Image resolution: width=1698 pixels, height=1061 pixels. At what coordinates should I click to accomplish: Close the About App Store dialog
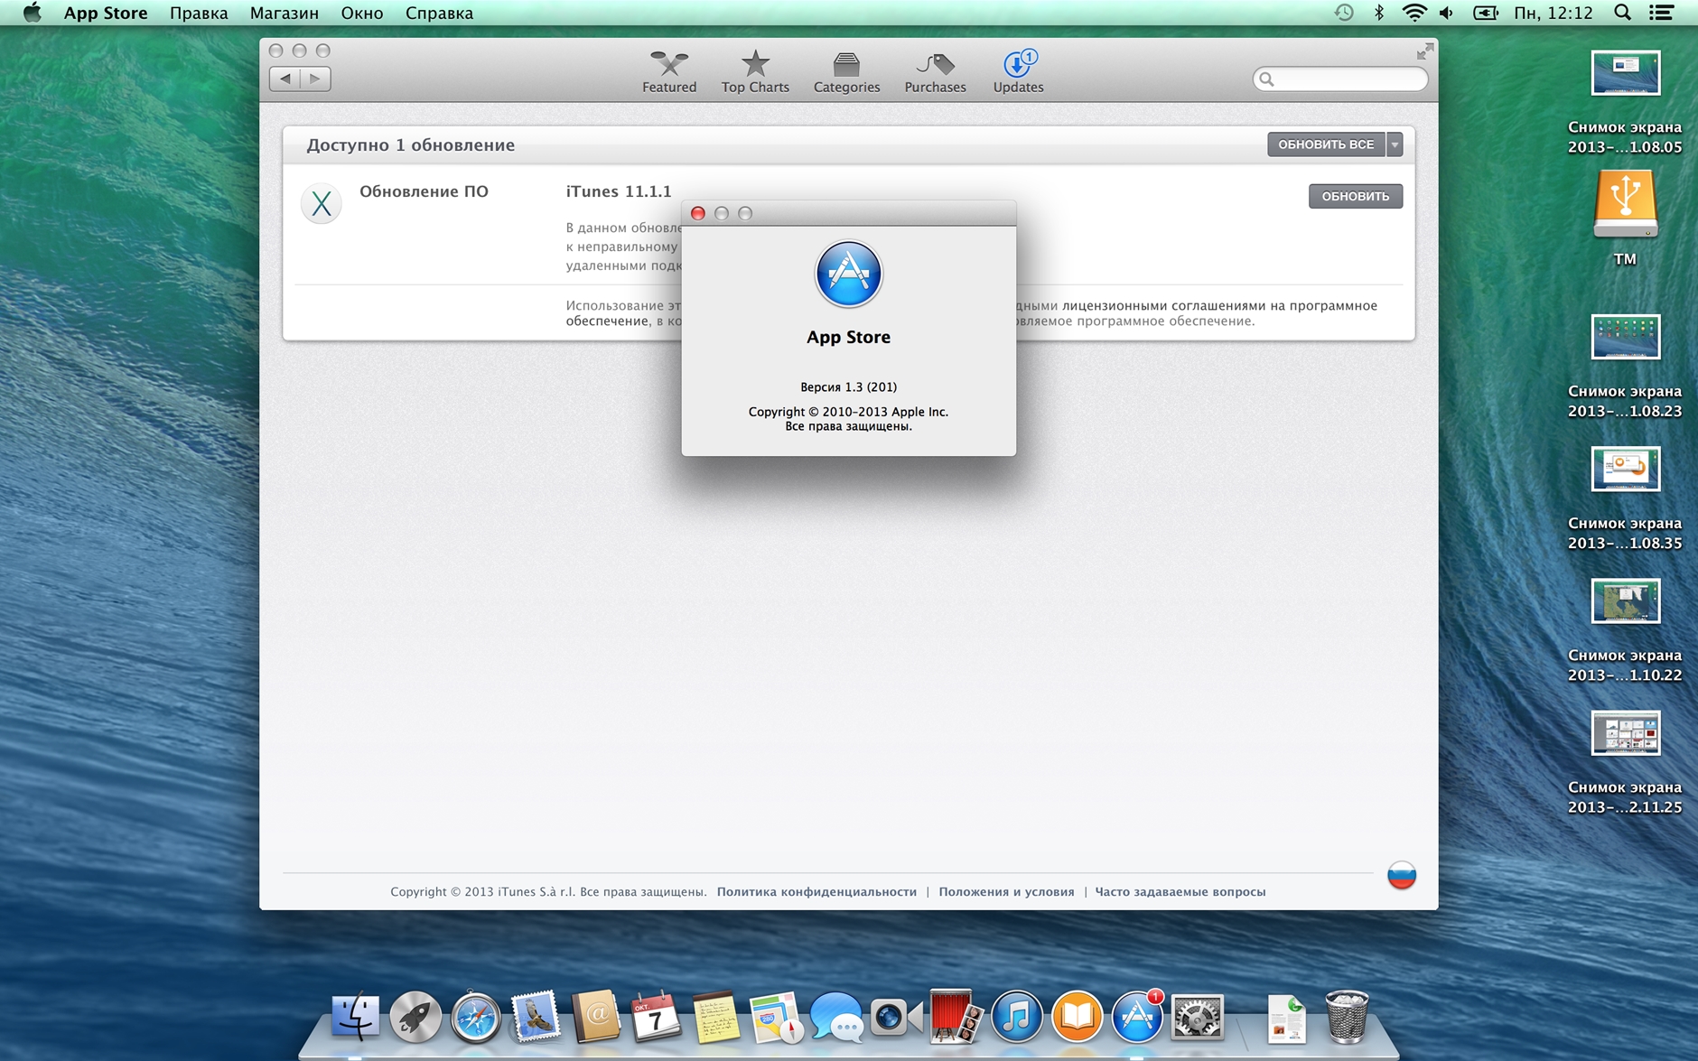697,213
